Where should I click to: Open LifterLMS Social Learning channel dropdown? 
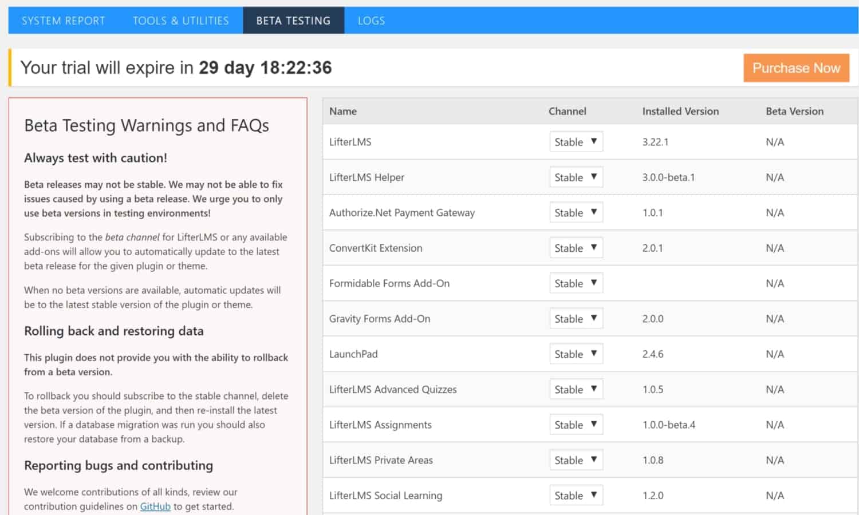(576, 496)
